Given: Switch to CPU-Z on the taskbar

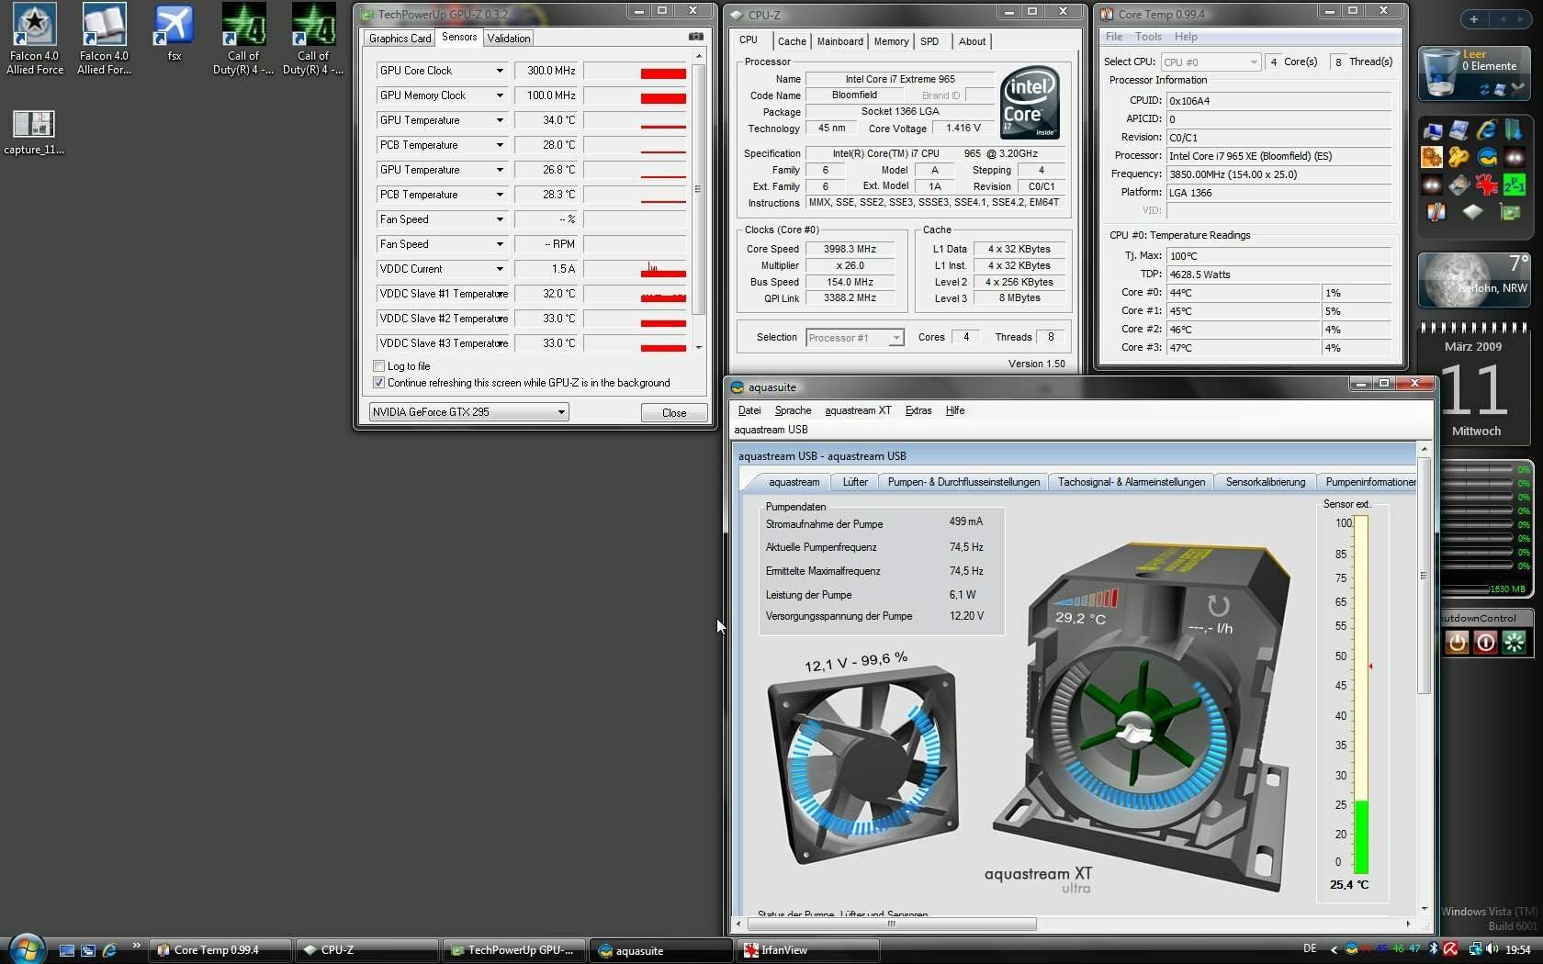Looking at the screenshot, I should pos(367,950).
